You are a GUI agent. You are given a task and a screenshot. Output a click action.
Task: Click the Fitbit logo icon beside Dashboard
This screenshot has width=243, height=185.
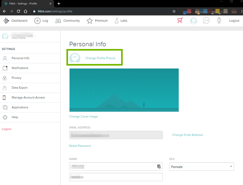click(6, 21)
